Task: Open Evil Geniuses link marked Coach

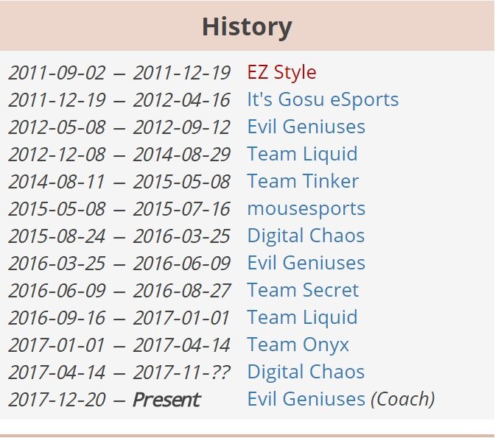Action: coord(306,400)
